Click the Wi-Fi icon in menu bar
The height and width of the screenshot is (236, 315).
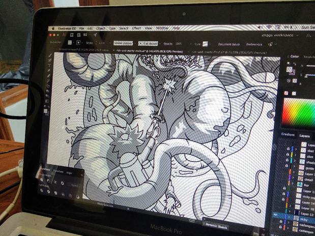coord(269,27)
